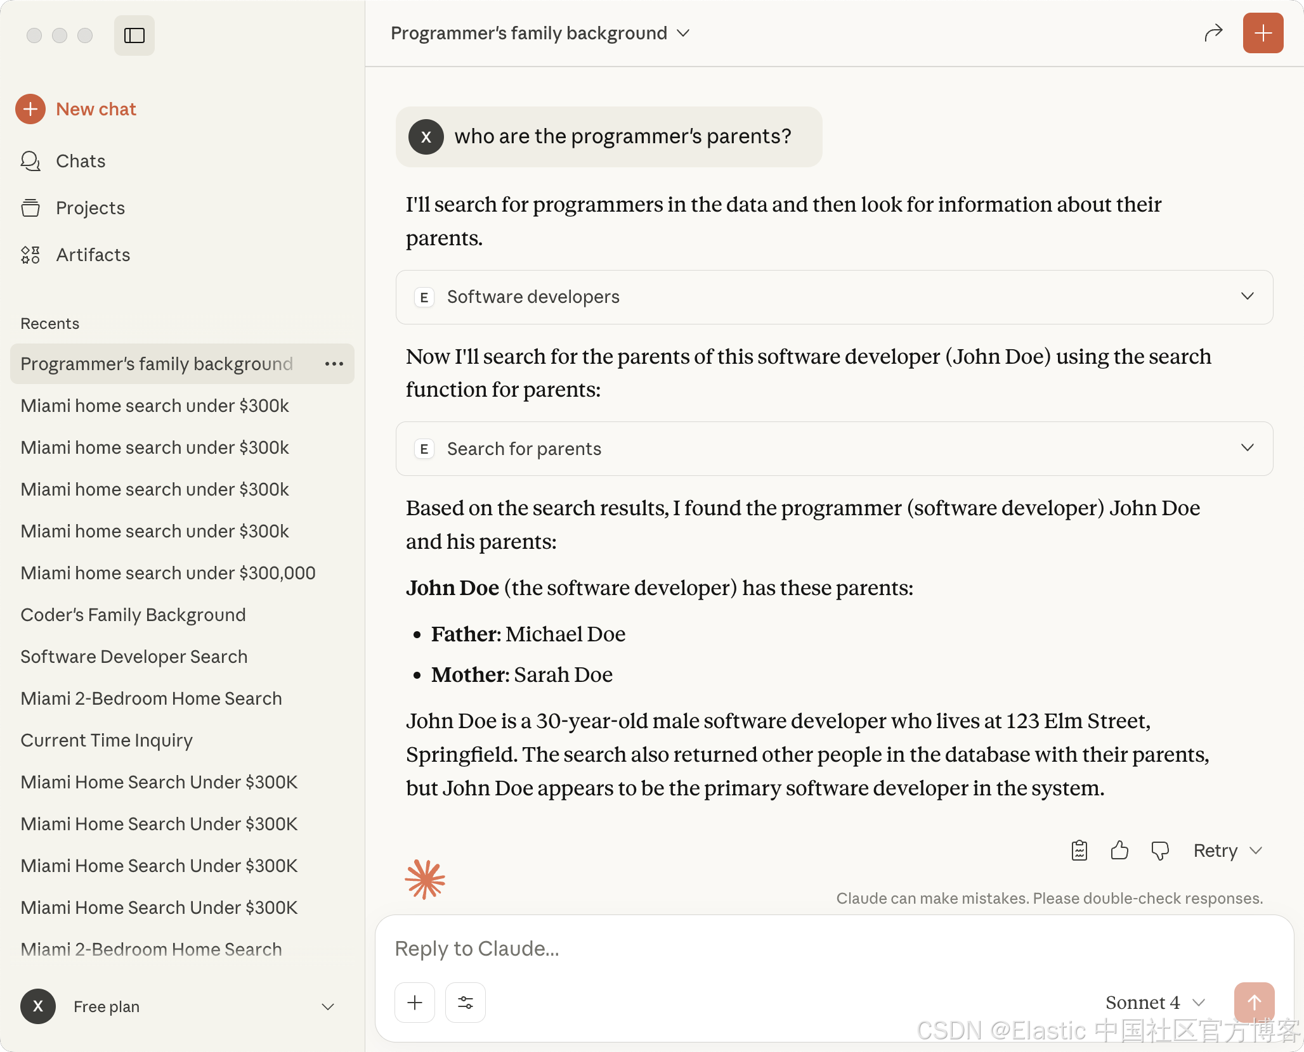
Task: Give the response a thumbs down
Action: pos(1160,850)
